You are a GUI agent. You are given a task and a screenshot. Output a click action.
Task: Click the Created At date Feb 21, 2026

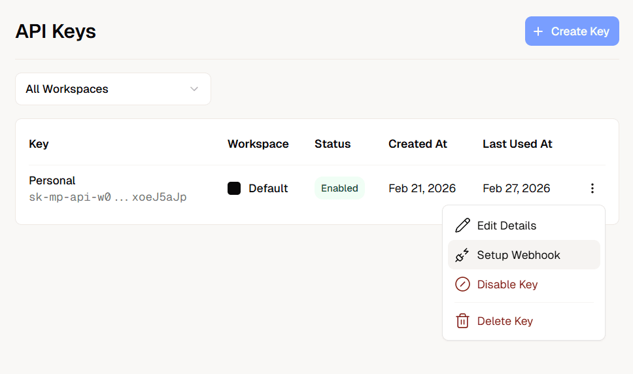click(422, 188)
